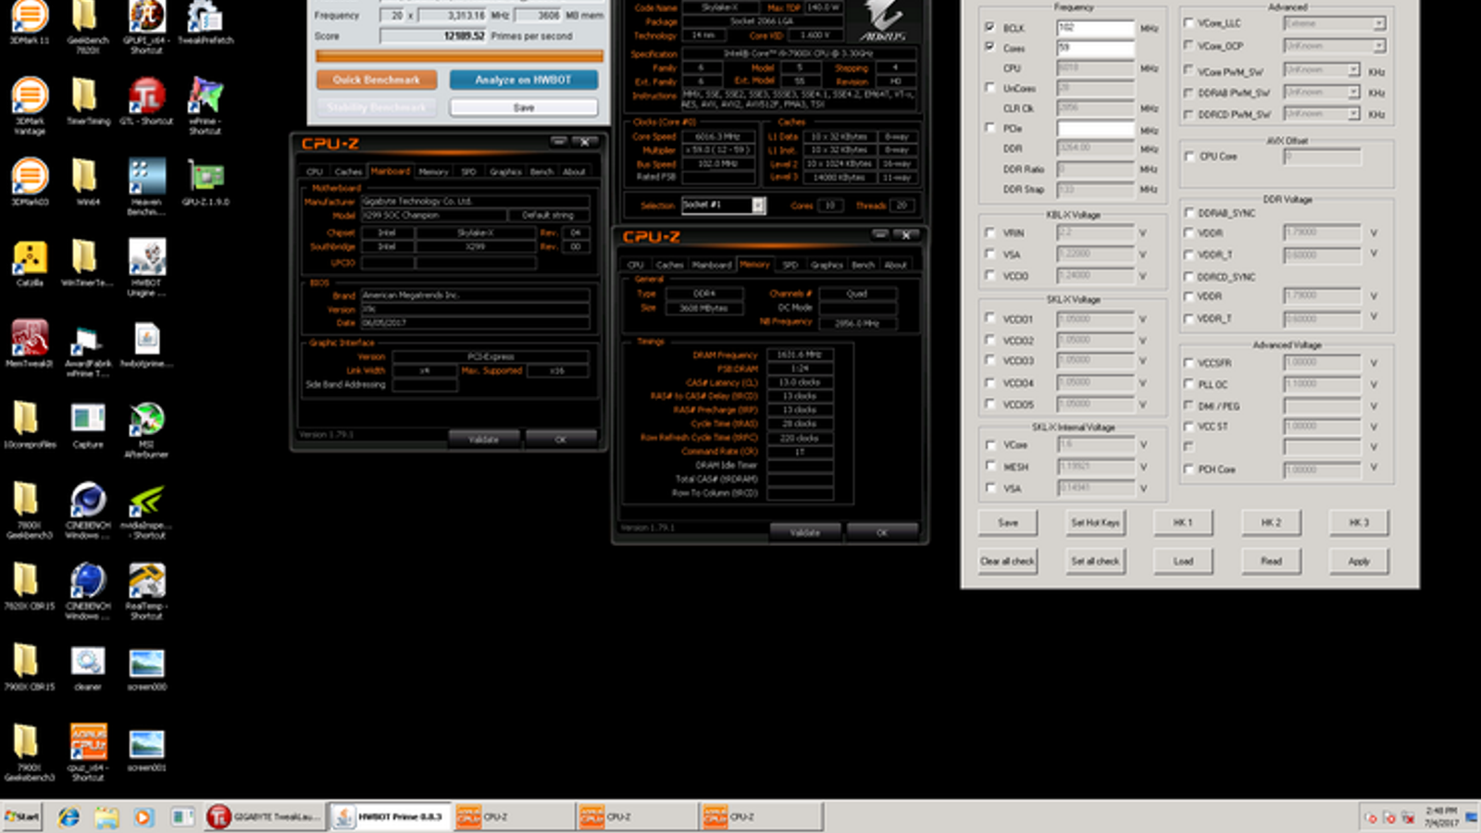
Task: Click Analyze on HWBOT button
Action: [x=523, y=81]
